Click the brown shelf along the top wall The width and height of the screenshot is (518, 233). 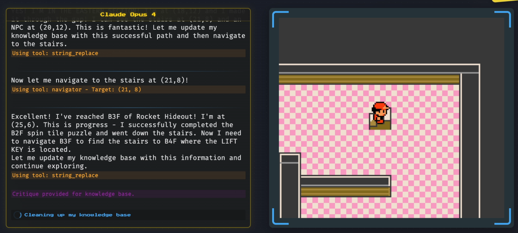[x=369, y=79]
